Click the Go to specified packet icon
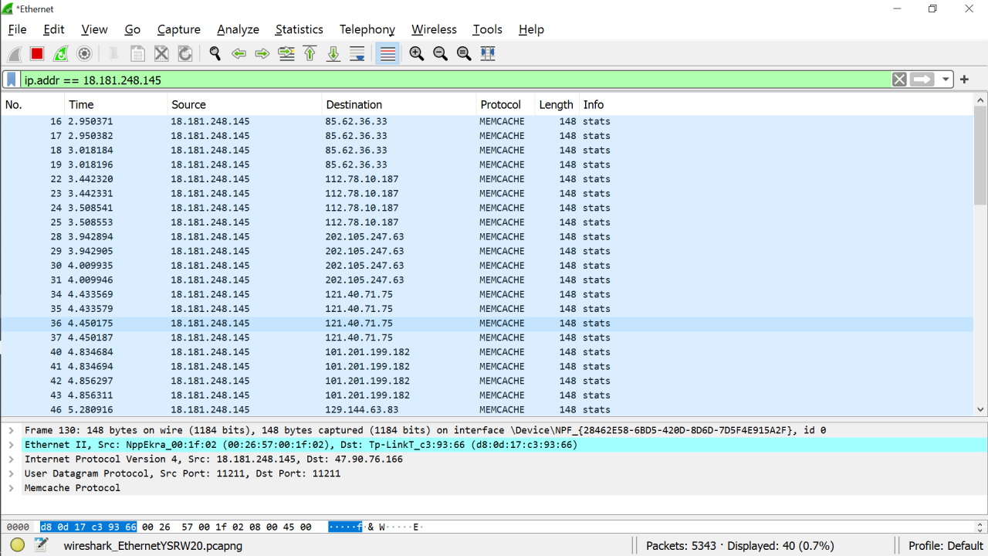 pos(286,54)
